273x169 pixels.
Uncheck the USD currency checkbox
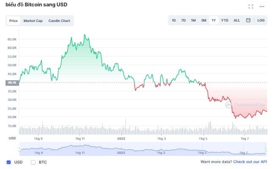click(9, 162)
